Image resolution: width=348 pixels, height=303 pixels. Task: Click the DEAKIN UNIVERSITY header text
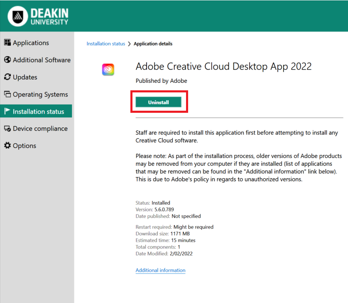click(x=49, y=17)
